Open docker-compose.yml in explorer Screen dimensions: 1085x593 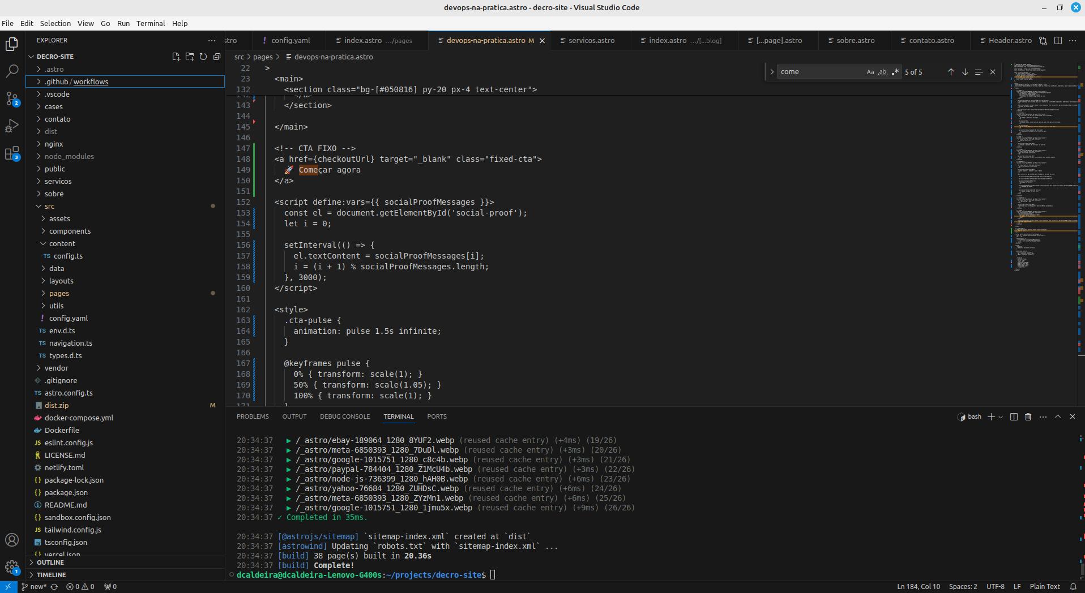pyautogui.click(x=125, y=418)
